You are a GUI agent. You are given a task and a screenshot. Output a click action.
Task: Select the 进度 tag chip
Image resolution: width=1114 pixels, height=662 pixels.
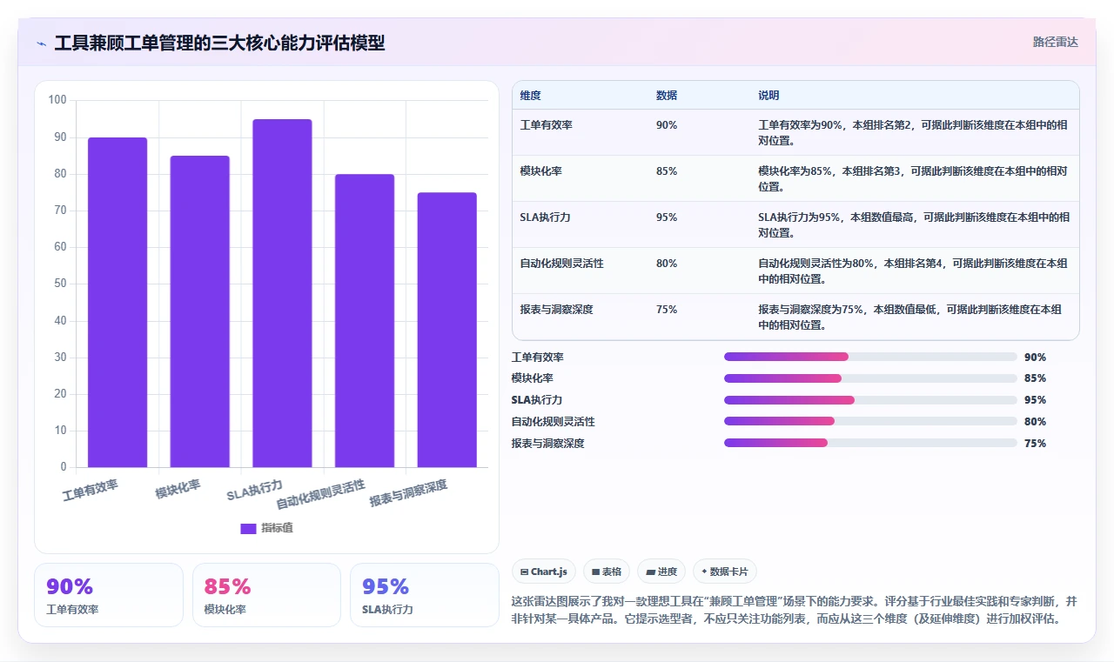tap(661, 572)
